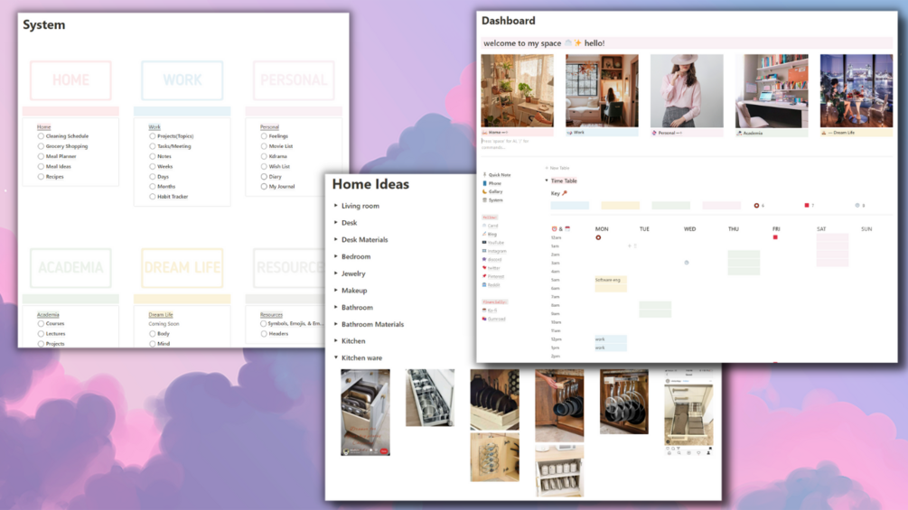Click the grey legend icon in Key row
Screen dimensions: 908x510
(x=857, y=205)
